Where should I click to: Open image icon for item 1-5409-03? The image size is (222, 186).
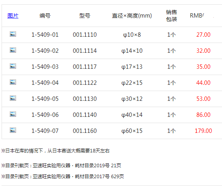(13, 66)
